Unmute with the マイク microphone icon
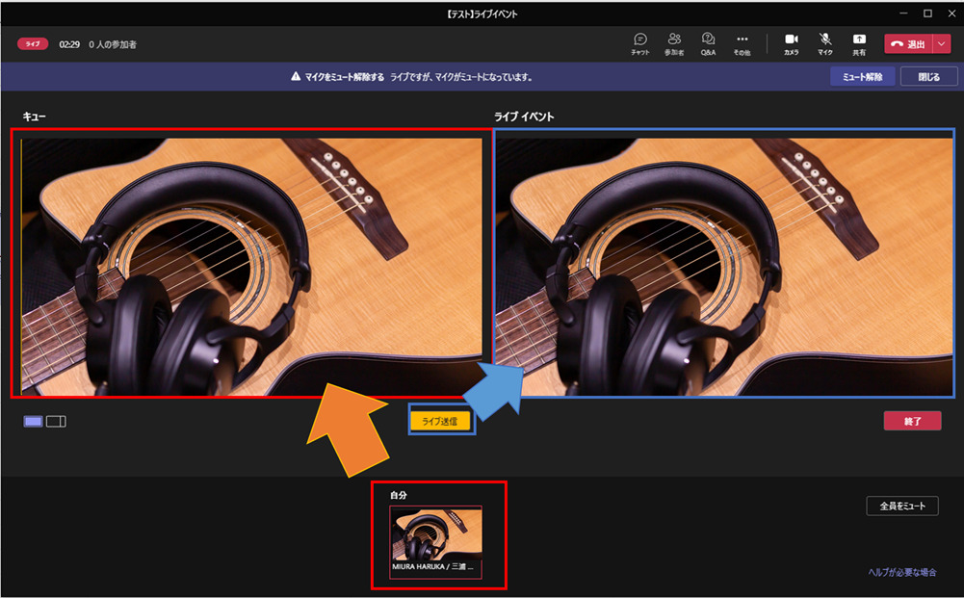964x598 pixels. 825,43
